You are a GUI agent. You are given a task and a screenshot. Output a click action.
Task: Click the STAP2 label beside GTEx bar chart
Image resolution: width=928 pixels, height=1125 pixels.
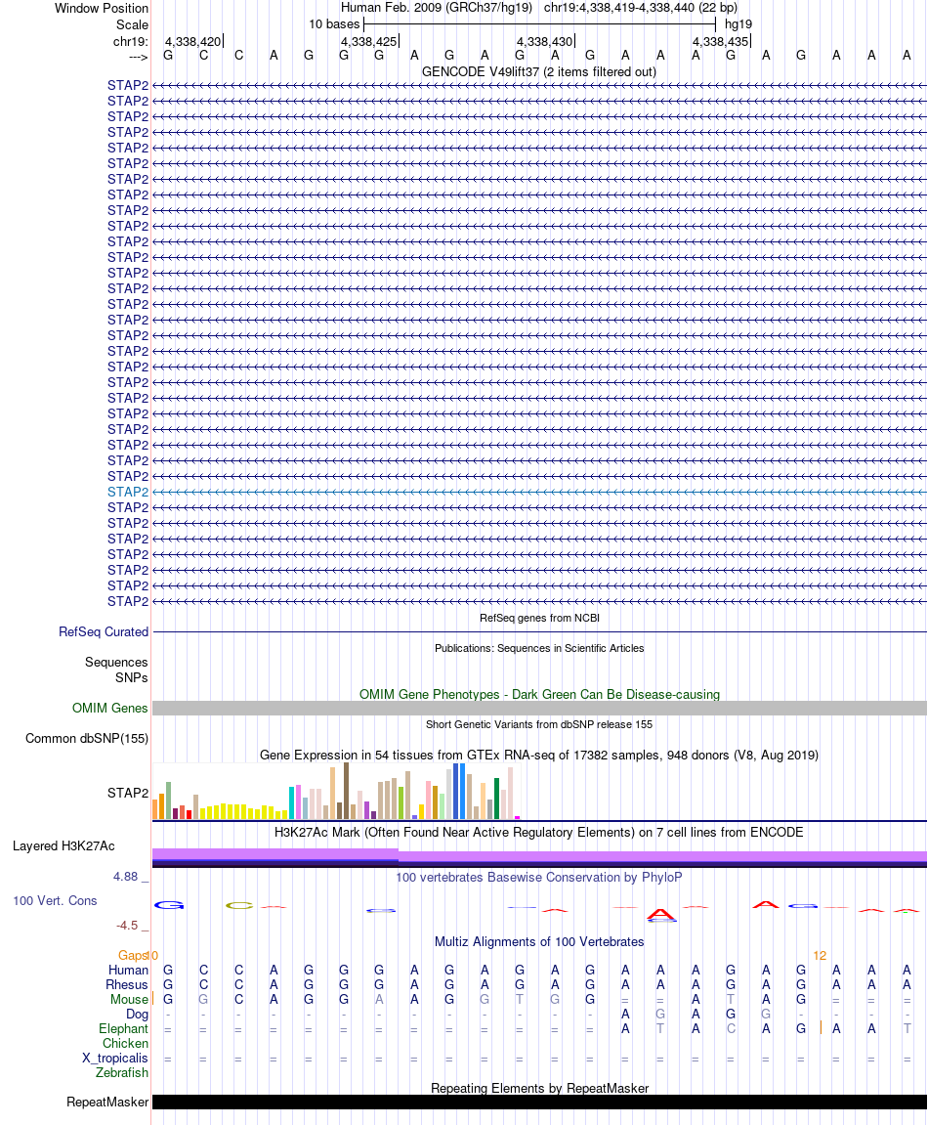[x=128, y=793]
